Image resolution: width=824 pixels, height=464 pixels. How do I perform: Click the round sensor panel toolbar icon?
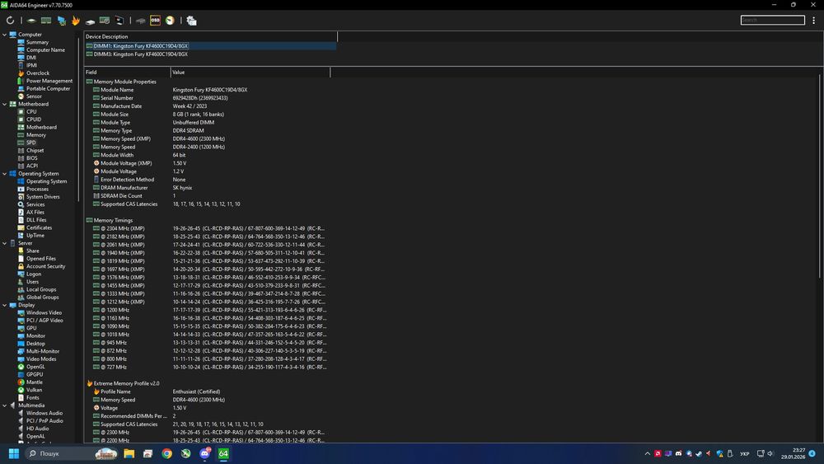[170, 21]
